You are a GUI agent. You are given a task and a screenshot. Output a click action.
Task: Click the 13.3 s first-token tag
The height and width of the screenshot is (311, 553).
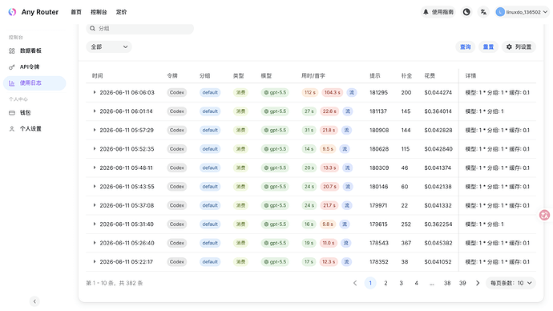point(329,168)
